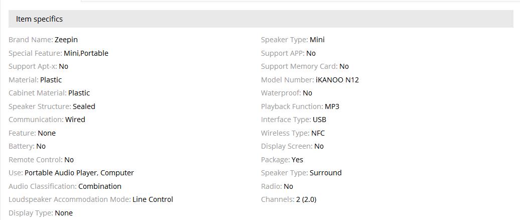520x220 pixels.
Task: Click the Interface Type USB value
Action: click(319, 120)
